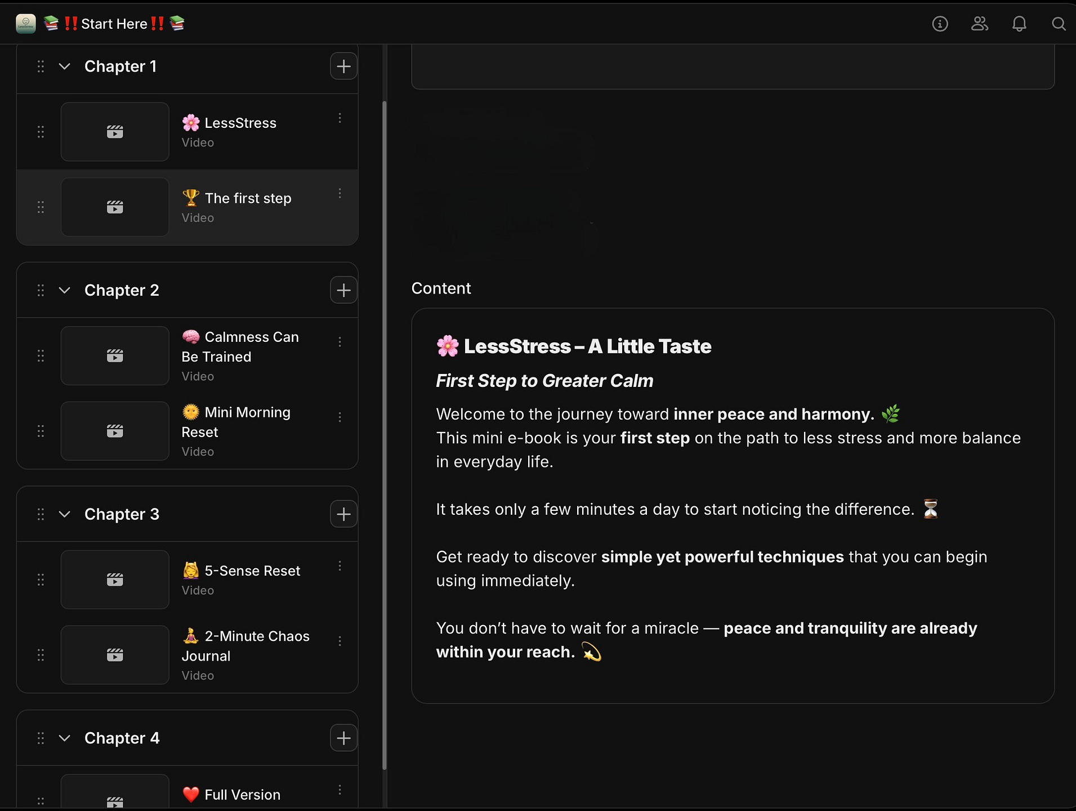Open the options menu for Full Version
This screenshot has height=811, width=1076.
click(x=340, y=790)
